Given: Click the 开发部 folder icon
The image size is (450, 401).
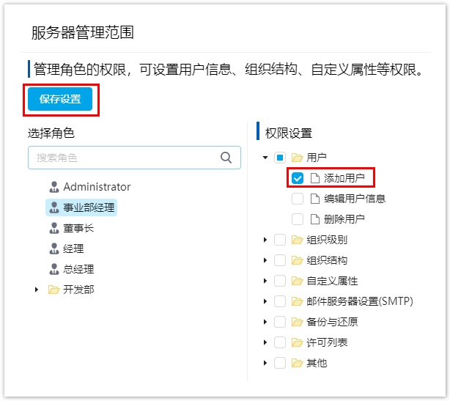Looking at the screenshot, I should click(x=54, y=290).
